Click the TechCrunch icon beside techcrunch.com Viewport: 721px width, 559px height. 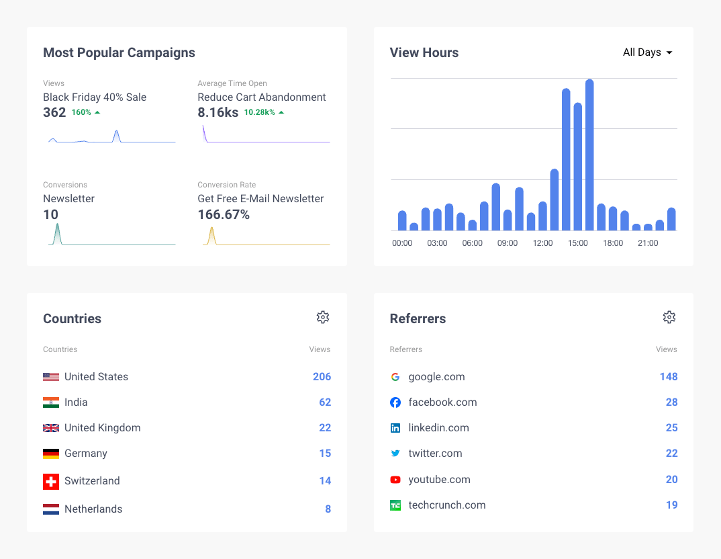395,505
